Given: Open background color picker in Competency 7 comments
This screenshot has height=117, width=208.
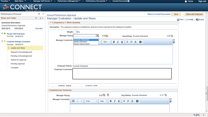Looking at the screenshot, I should (x=141, y=42).
